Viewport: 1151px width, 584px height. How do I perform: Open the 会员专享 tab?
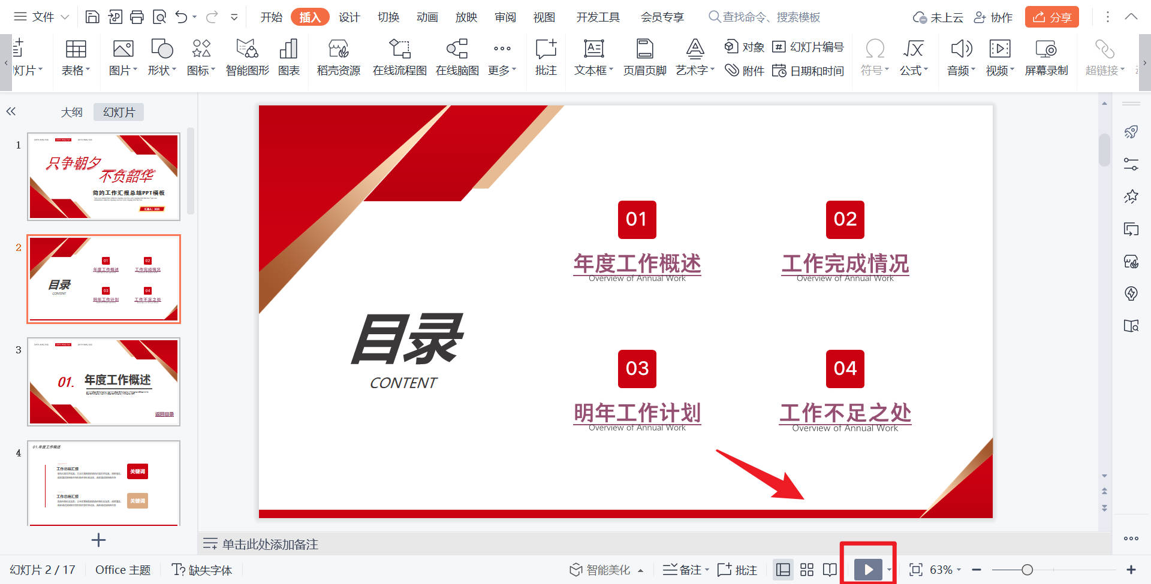pos(662,17)
